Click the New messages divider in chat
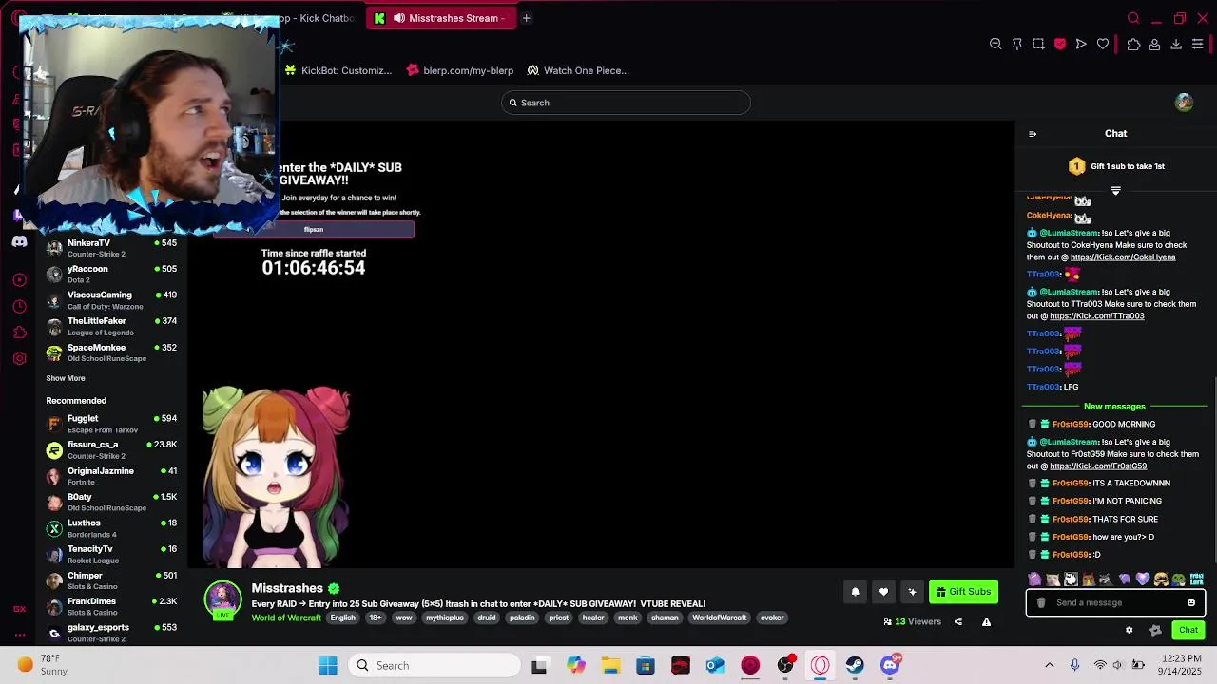 1114,407
